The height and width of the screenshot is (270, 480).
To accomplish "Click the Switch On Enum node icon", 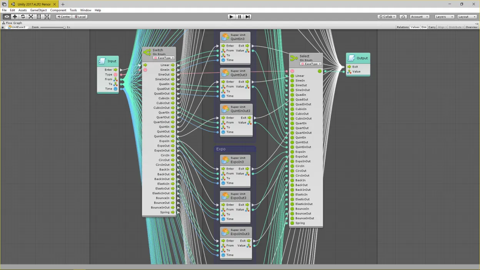I will point(147,52).
